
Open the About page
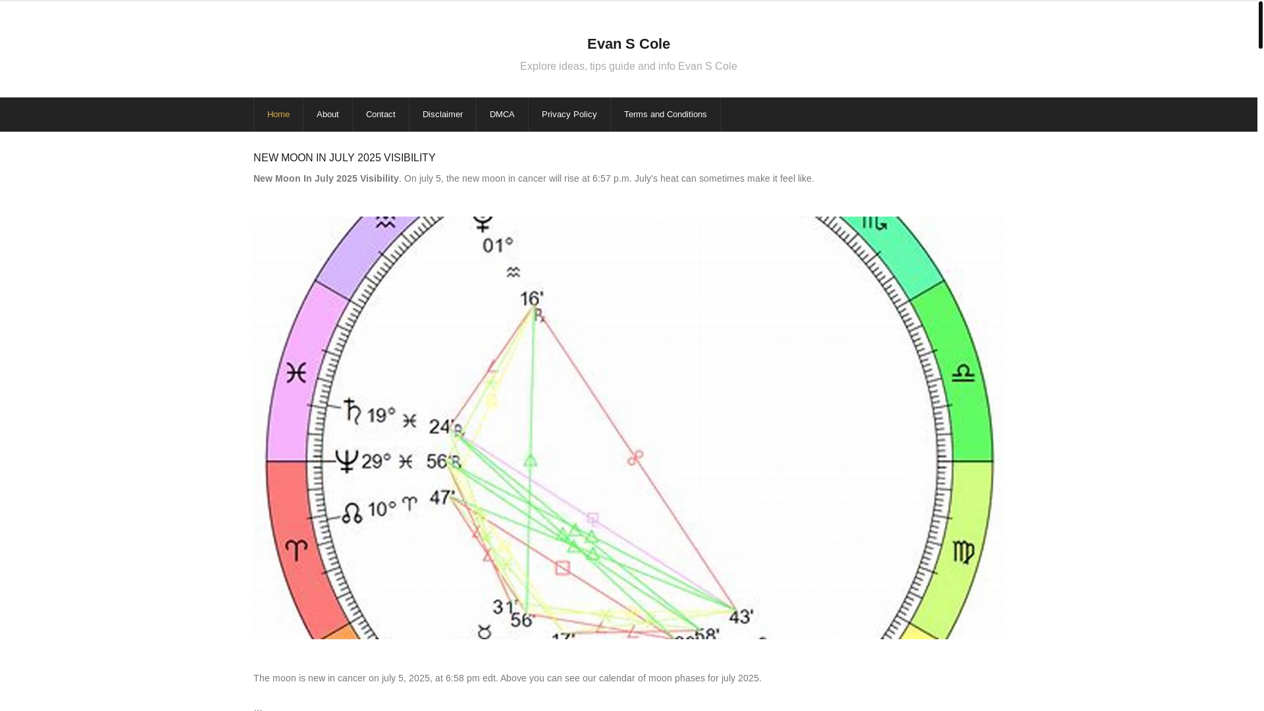coord(328,115)
